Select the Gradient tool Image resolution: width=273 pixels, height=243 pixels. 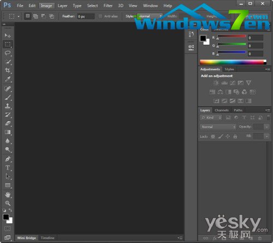coord(8,132)
